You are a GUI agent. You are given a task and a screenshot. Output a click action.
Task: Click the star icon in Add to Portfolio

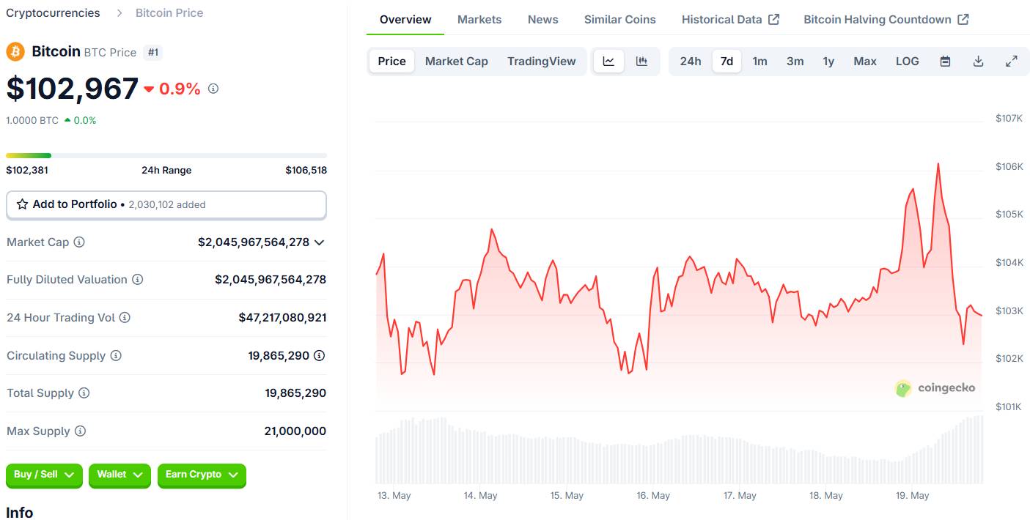point(22,204)
